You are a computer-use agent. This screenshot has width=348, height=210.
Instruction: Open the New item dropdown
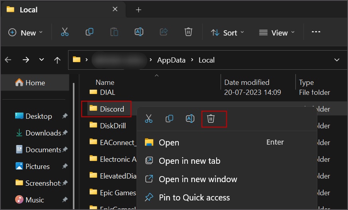[x=25, y=33]
